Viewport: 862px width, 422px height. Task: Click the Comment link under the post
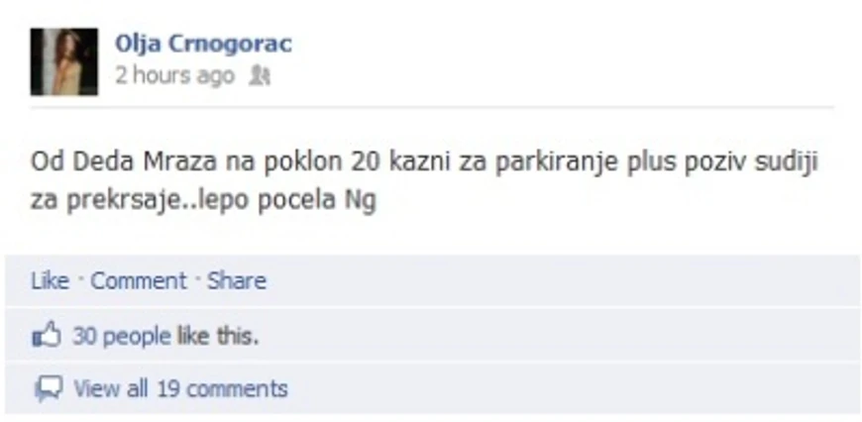[139, 280]
